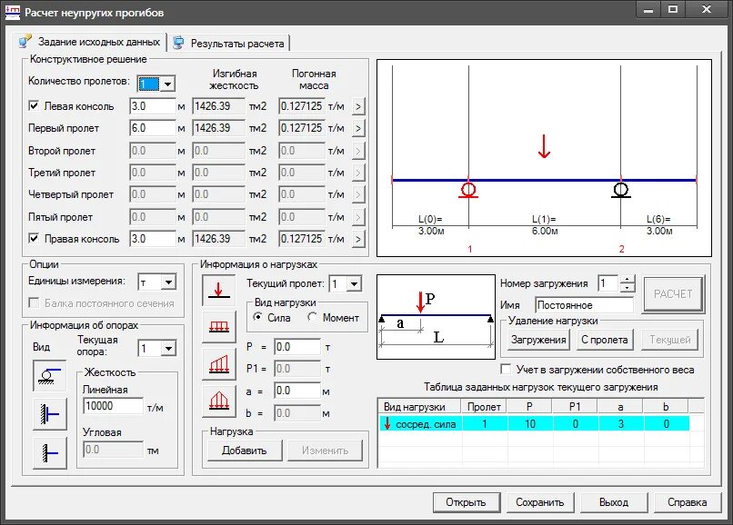Select the trapezoidal distributed load icon
Screen dimensions: 733x525
pos(219,364)
